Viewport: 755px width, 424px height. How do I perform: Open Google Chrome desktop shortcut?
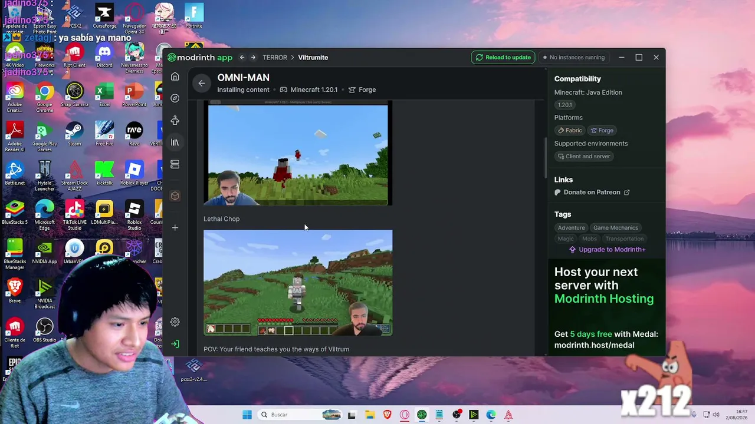click(x=44, y=98)
